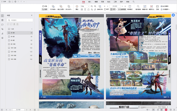Click Full text translation (全文翻译)
The width and height of the screenshot is (177, 111).
pyautogui.click(x=165, y=6)
